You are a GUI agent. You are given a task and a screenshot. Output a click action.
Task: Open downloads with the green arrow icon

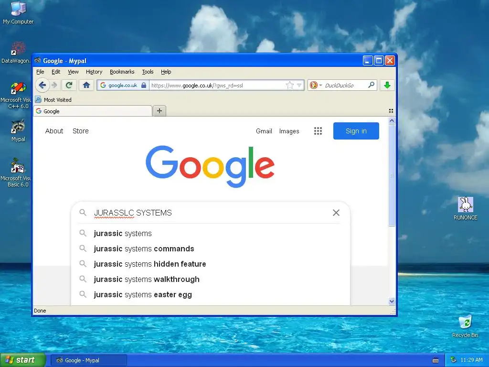click(387, 85)
